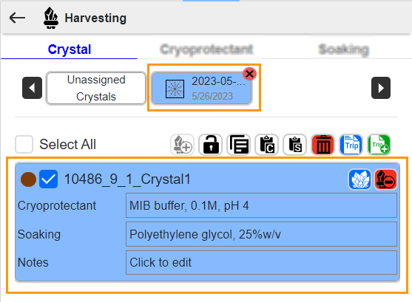Open the copy list icon
Screen dimensions: 412x302
point(239,145)
